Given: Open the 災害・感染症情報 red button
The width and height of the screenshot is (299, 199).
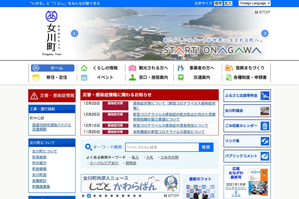Looking at the screenshot, I should pos(52,96).
